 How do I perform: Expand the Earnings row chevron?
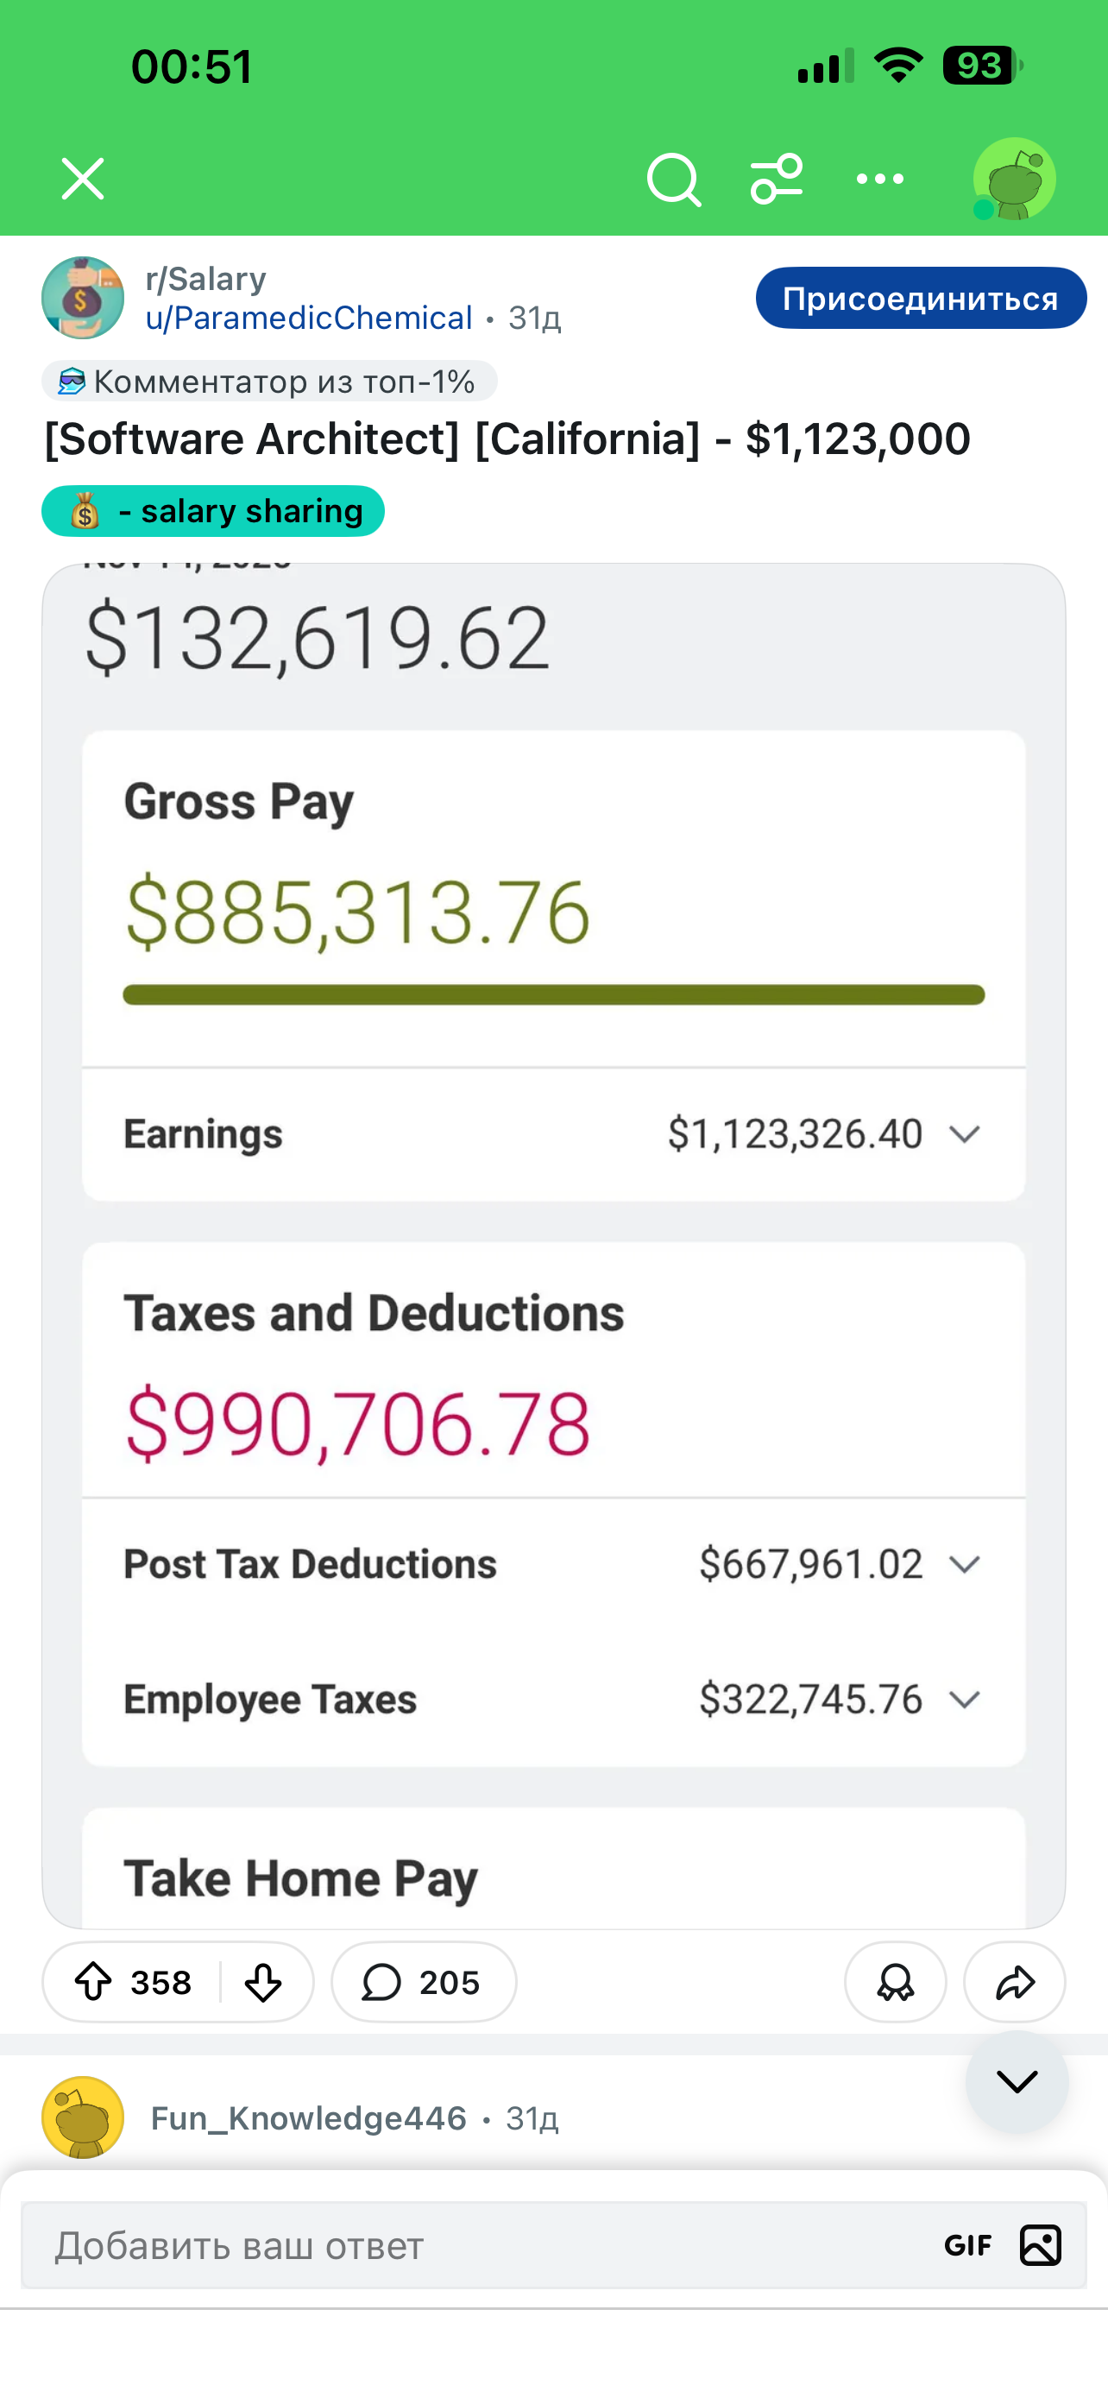point(965,1134)
